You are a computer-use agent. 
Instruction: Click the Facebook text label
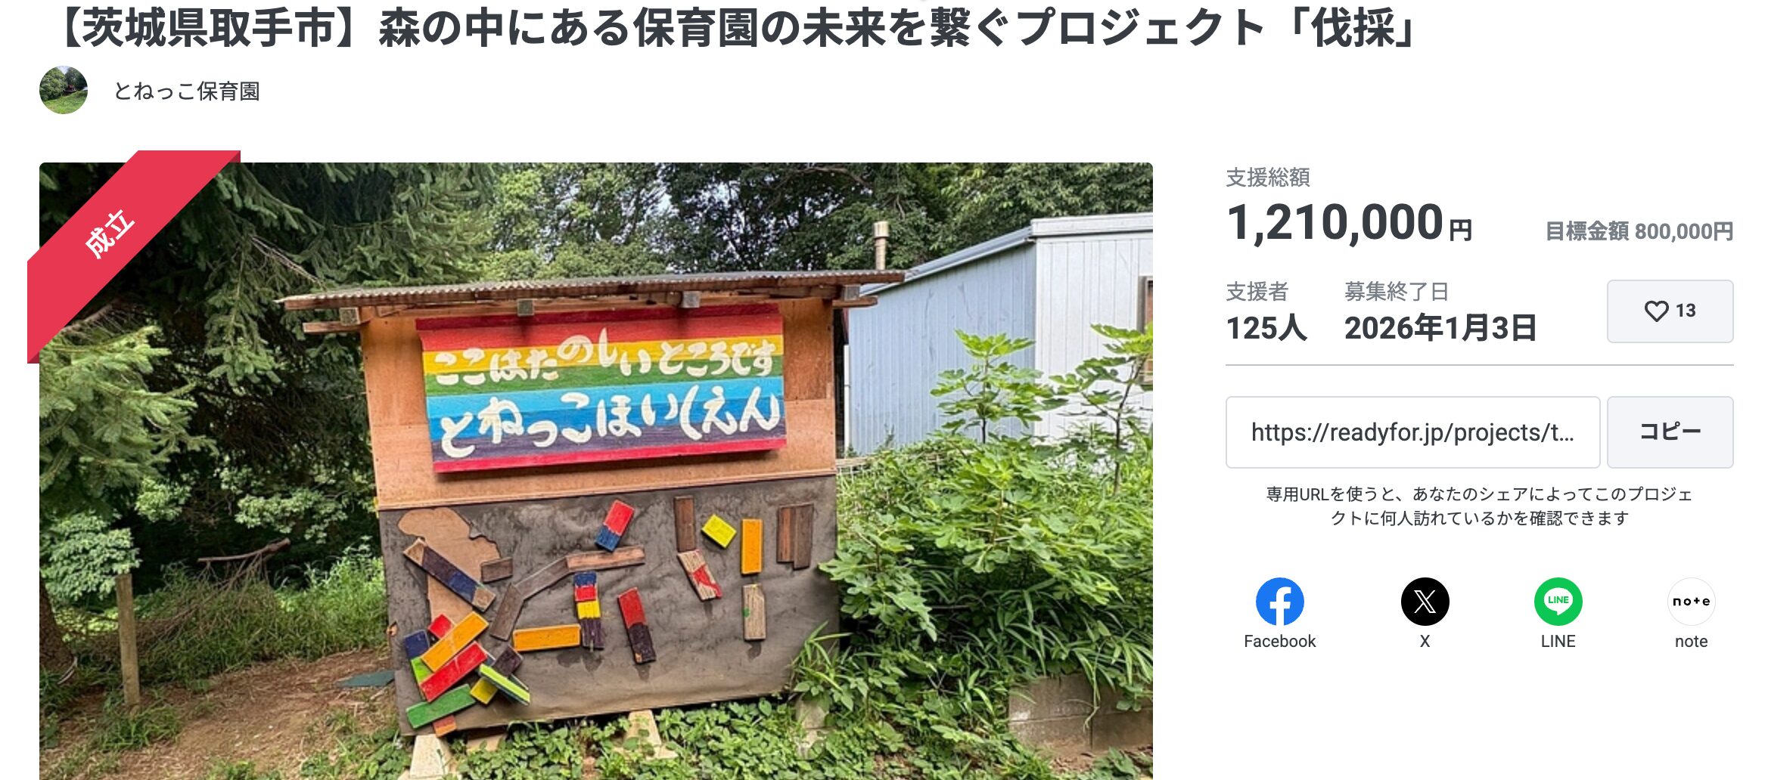tap(1279, 642)
